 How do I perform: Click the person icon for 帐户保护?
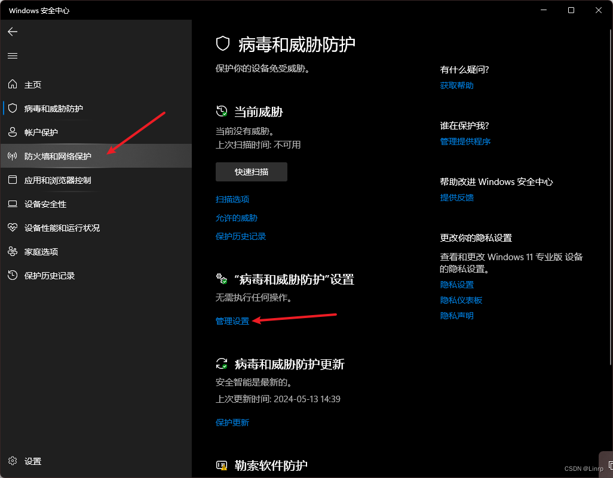point(13,132)
